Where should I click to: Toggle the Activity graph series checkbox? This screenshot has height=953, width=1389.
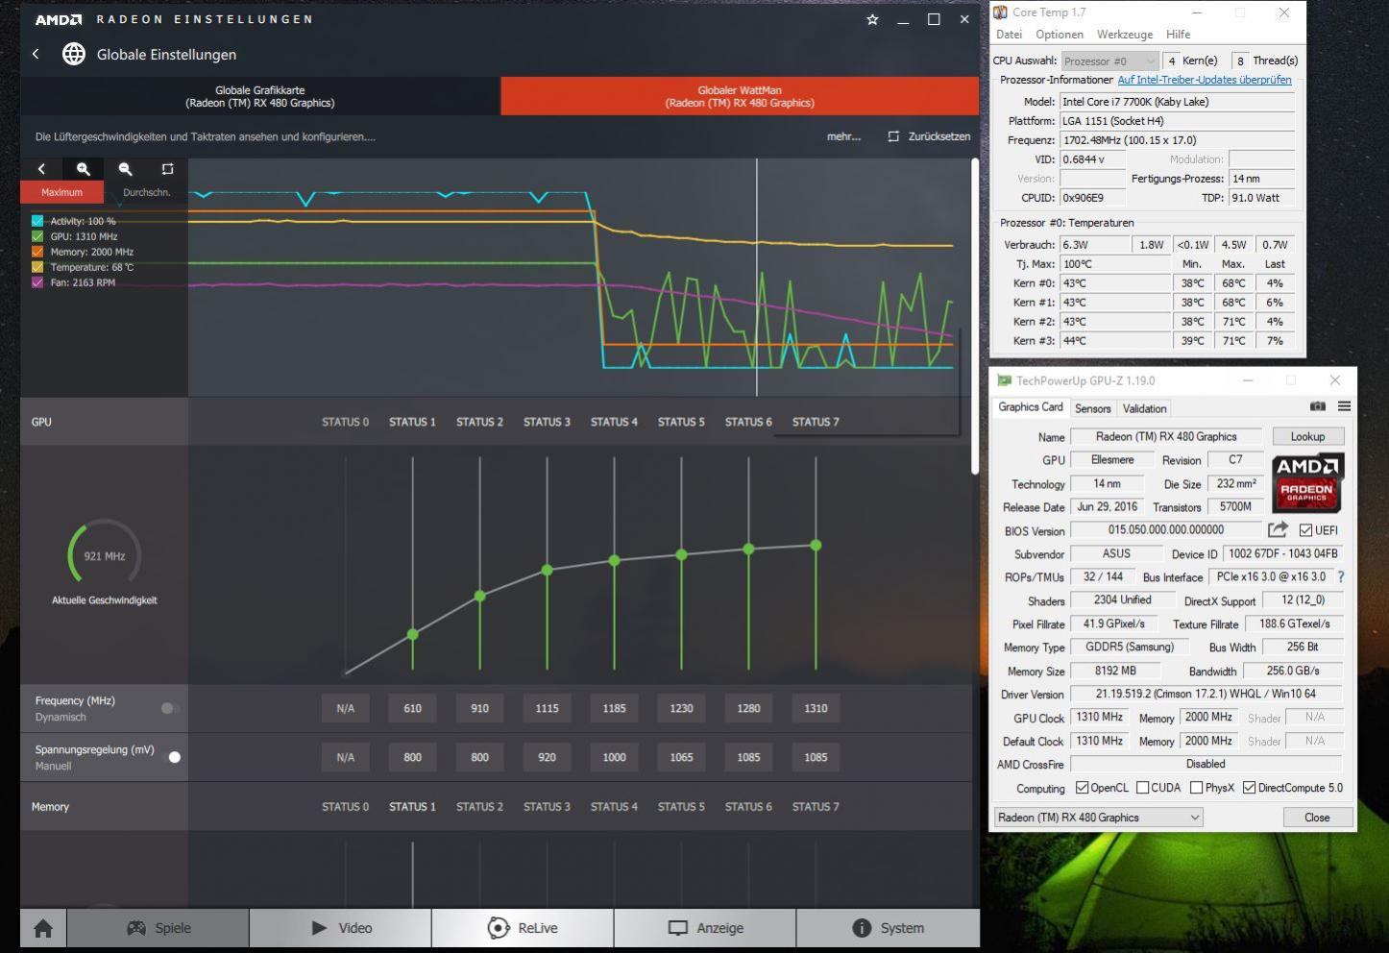click(37, 221)
